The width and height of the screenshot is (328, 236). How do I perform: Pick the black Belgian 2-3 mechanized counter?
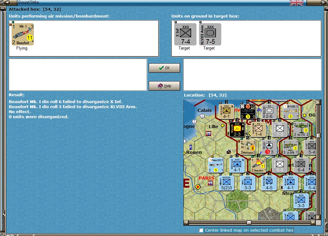(237, 129)
